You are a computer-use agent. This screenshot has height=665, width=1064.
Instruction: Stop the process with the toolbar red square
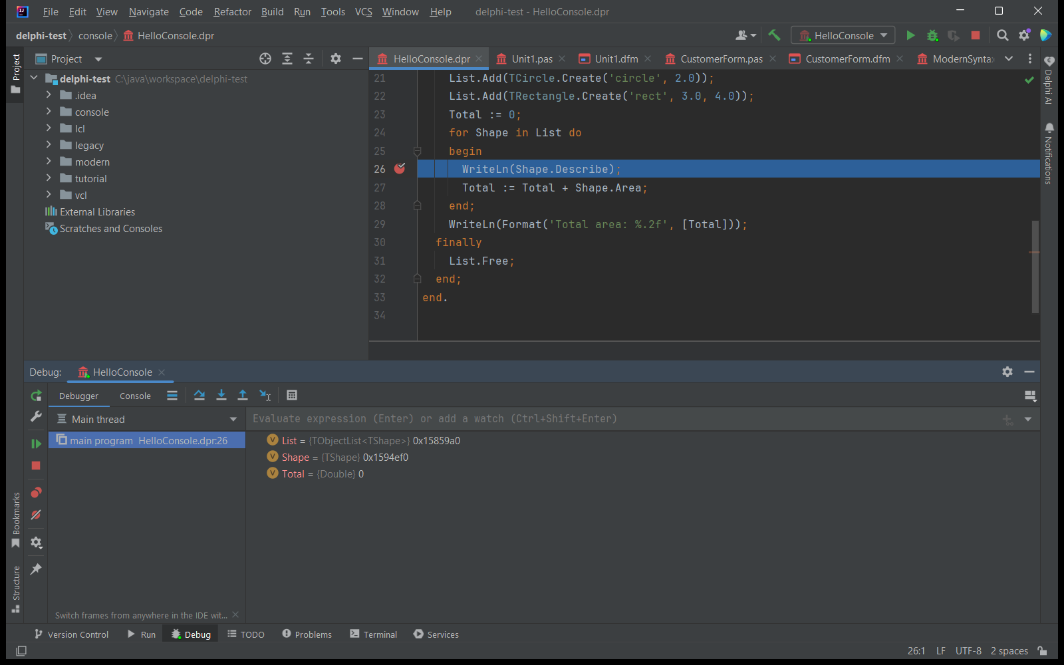coord(976,35)
